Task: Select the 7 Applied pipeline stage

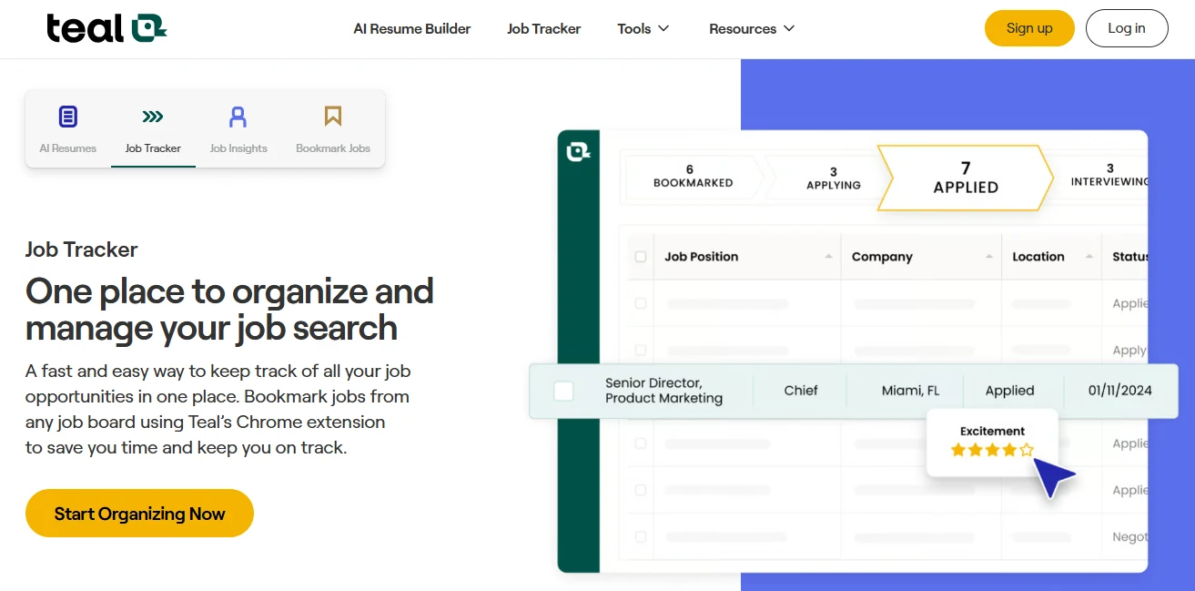Action: 966,178
